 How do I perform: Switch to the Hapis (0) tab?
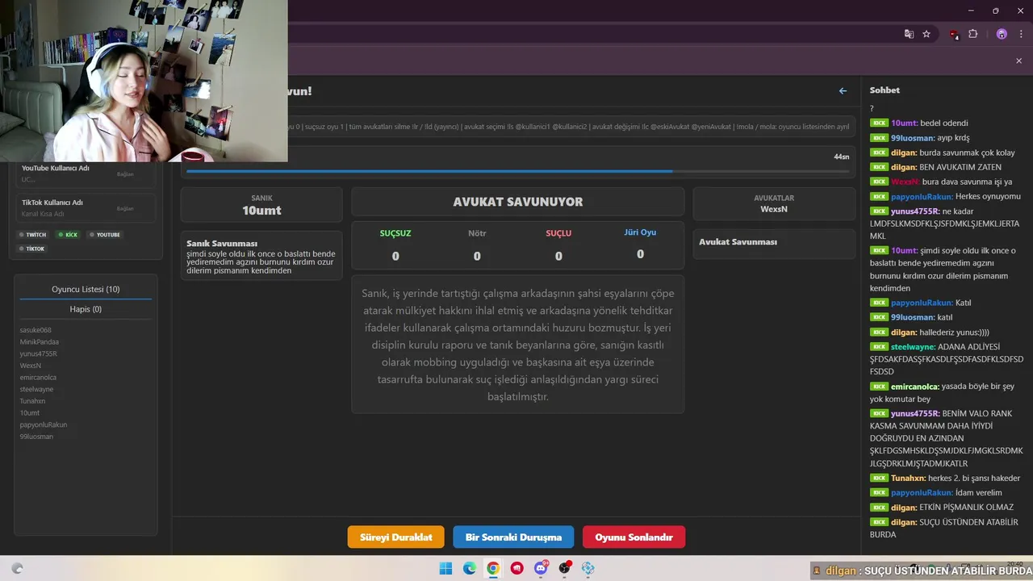point(86,309)
